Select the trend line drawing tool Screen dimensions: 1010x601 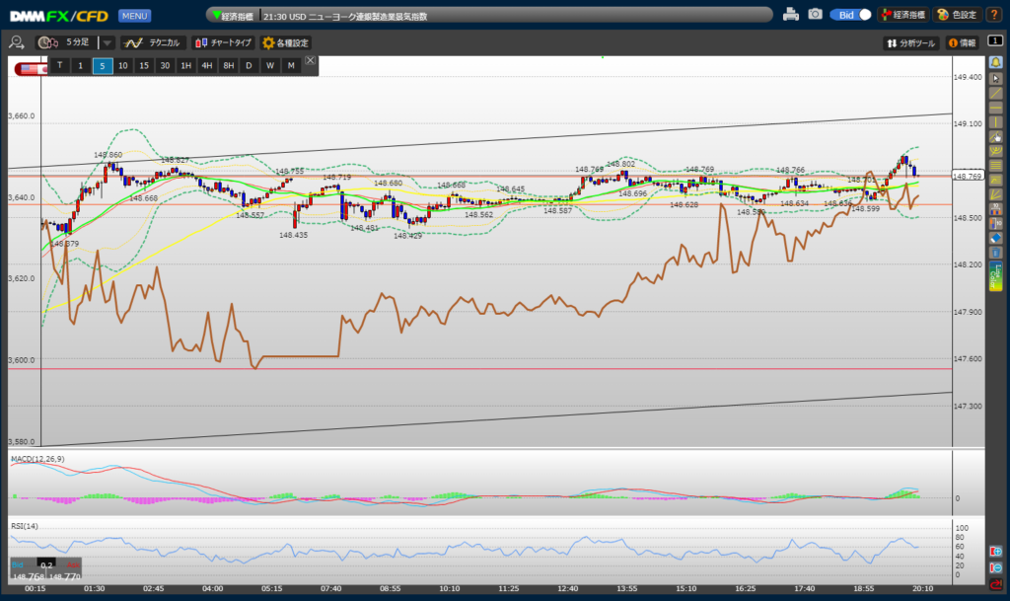pyautogui.click(x=995, y=92)
